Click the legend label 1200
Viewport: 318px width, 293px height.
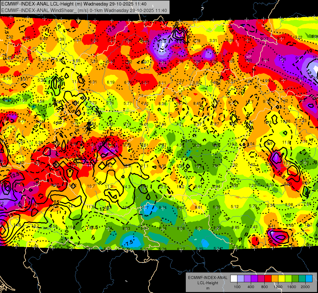click(278, 287)
